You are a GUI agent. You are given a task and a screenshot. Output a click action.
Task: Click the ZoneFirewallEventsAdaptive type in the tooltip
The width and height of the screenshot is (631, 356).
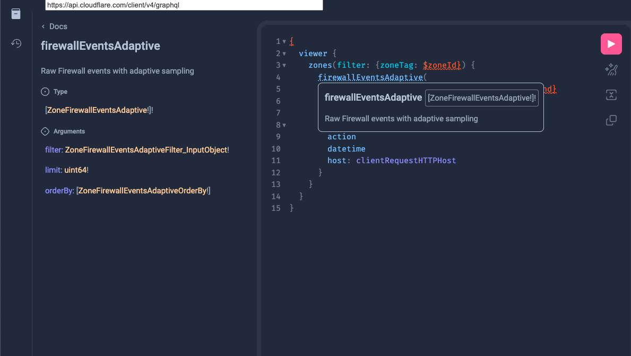tap(481, 98)
